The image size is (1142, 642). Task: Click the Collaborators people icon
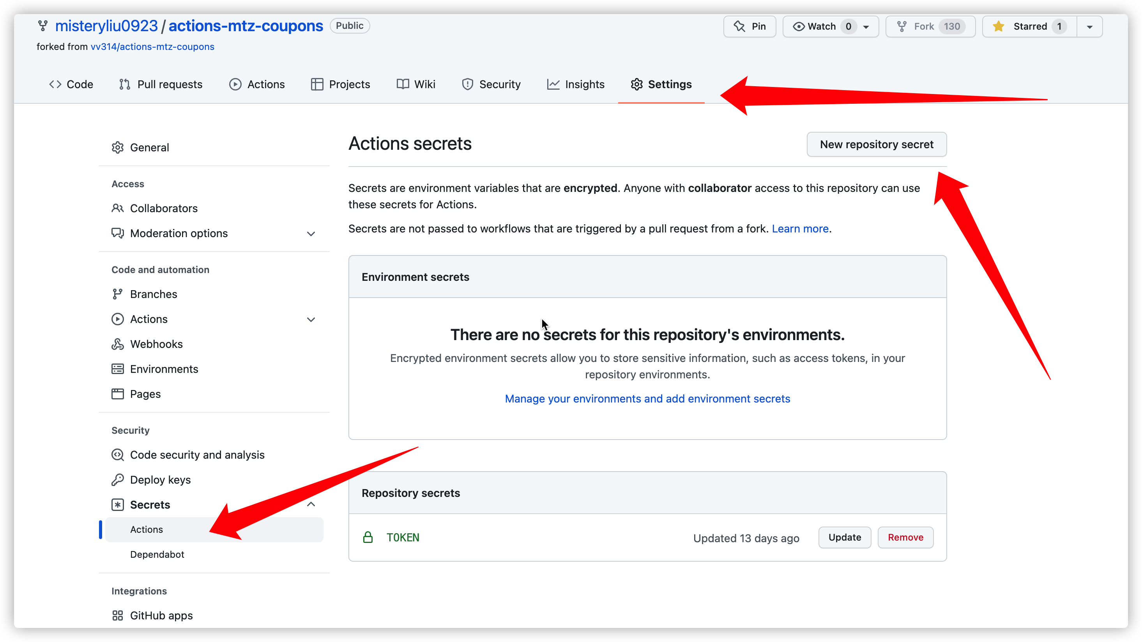(117, 208)
